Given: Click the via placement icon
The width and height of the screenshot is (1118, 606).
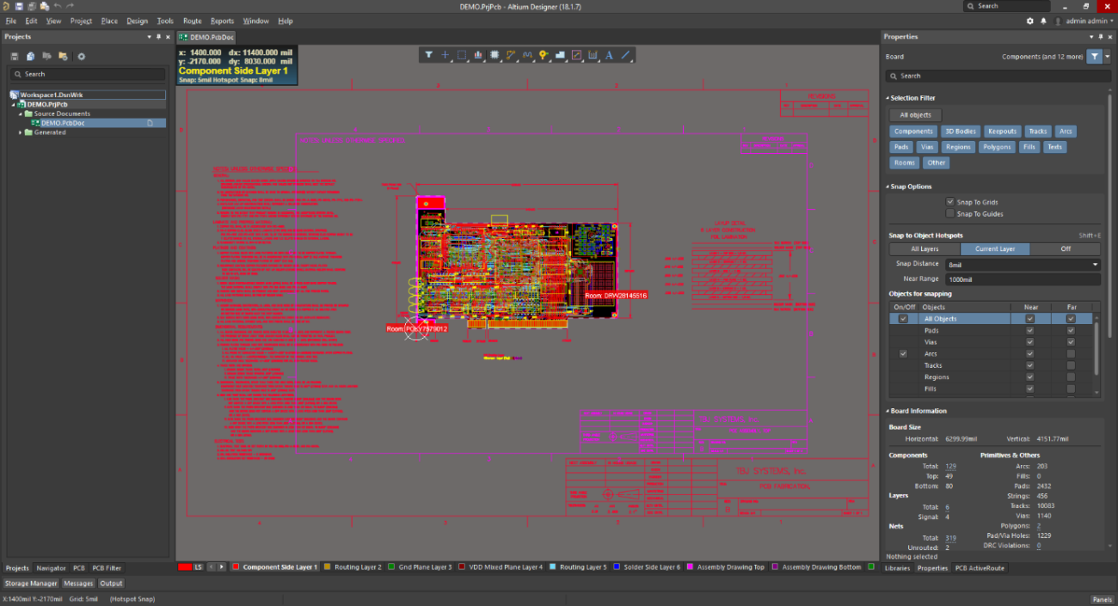Looking at the screenshot, I should coord(544,54).
